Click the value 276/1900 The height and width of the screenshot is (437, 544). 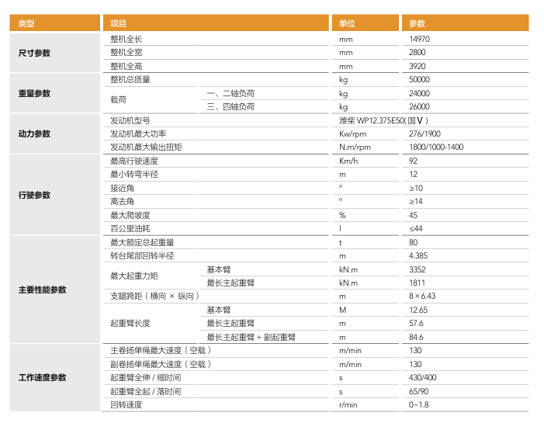(424, 134)
